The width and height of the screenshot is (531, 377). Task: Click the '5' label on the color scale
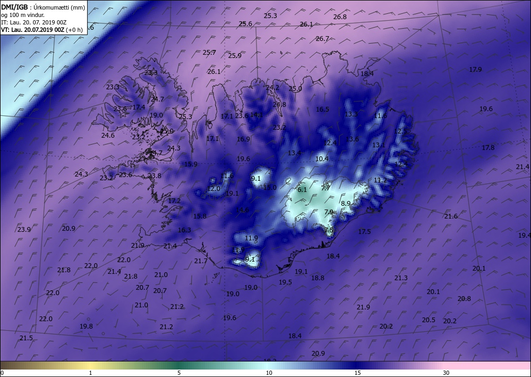click(179, 373)
